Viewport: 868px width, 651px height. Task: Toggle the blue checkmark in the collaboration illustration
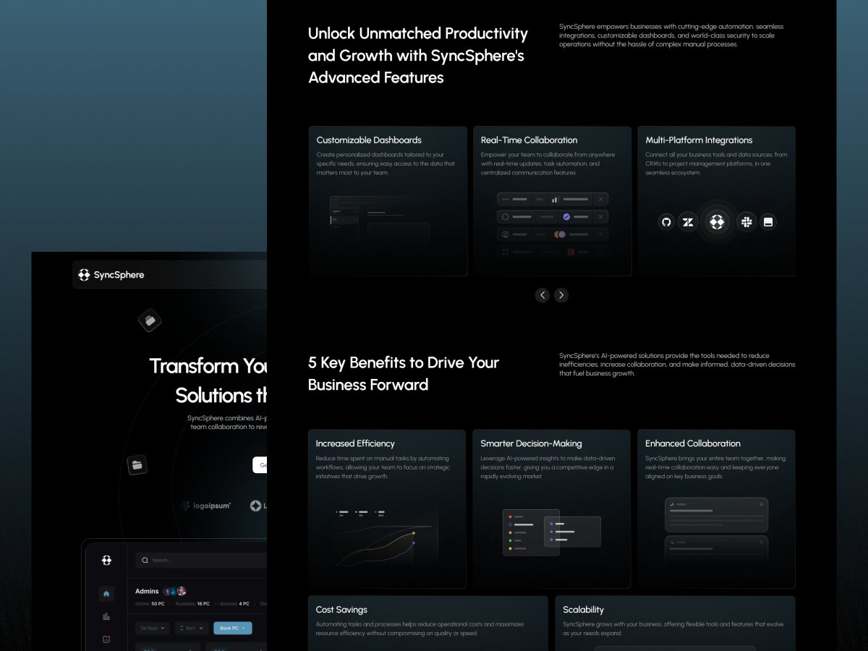tap(566, 216)
